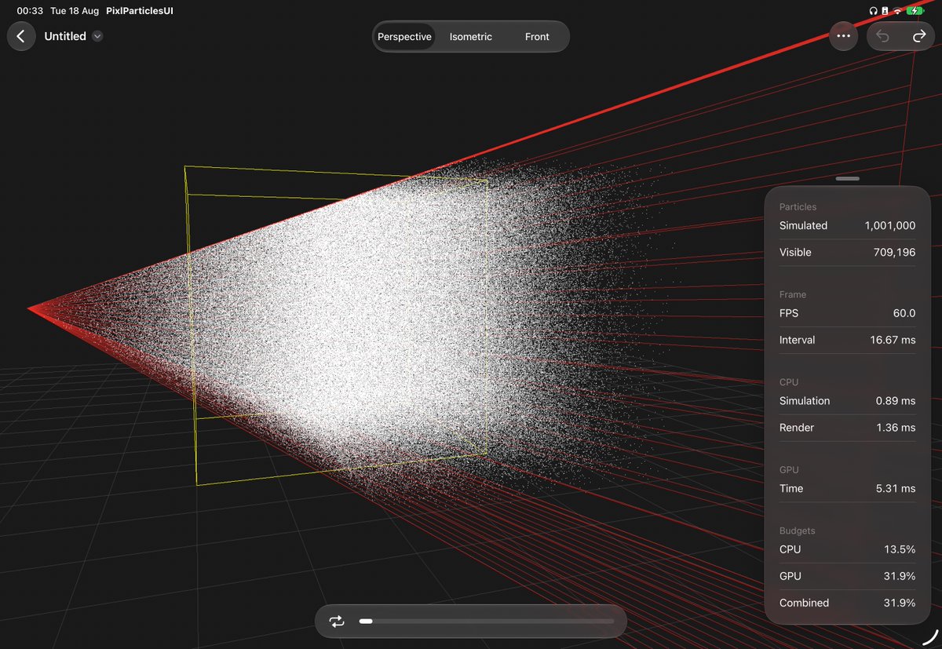942x649 pixels.
Task: Go back with the chevron button
Action: click(21, 36)
